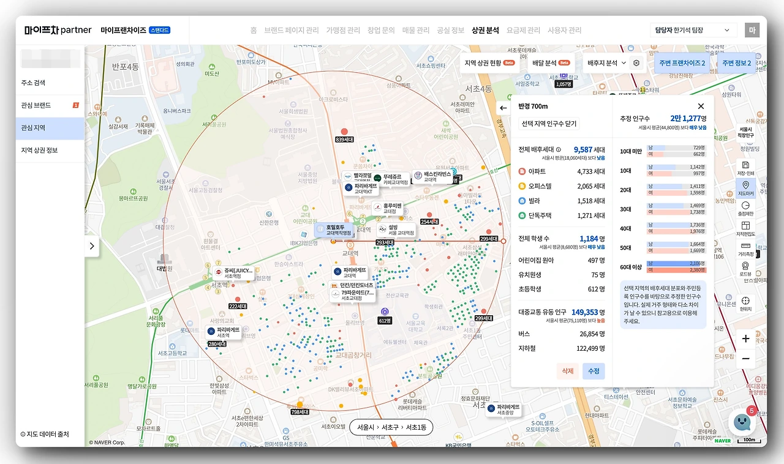Click the 삭제 delete button
The image size is (784, 464).
click(568, 371)
